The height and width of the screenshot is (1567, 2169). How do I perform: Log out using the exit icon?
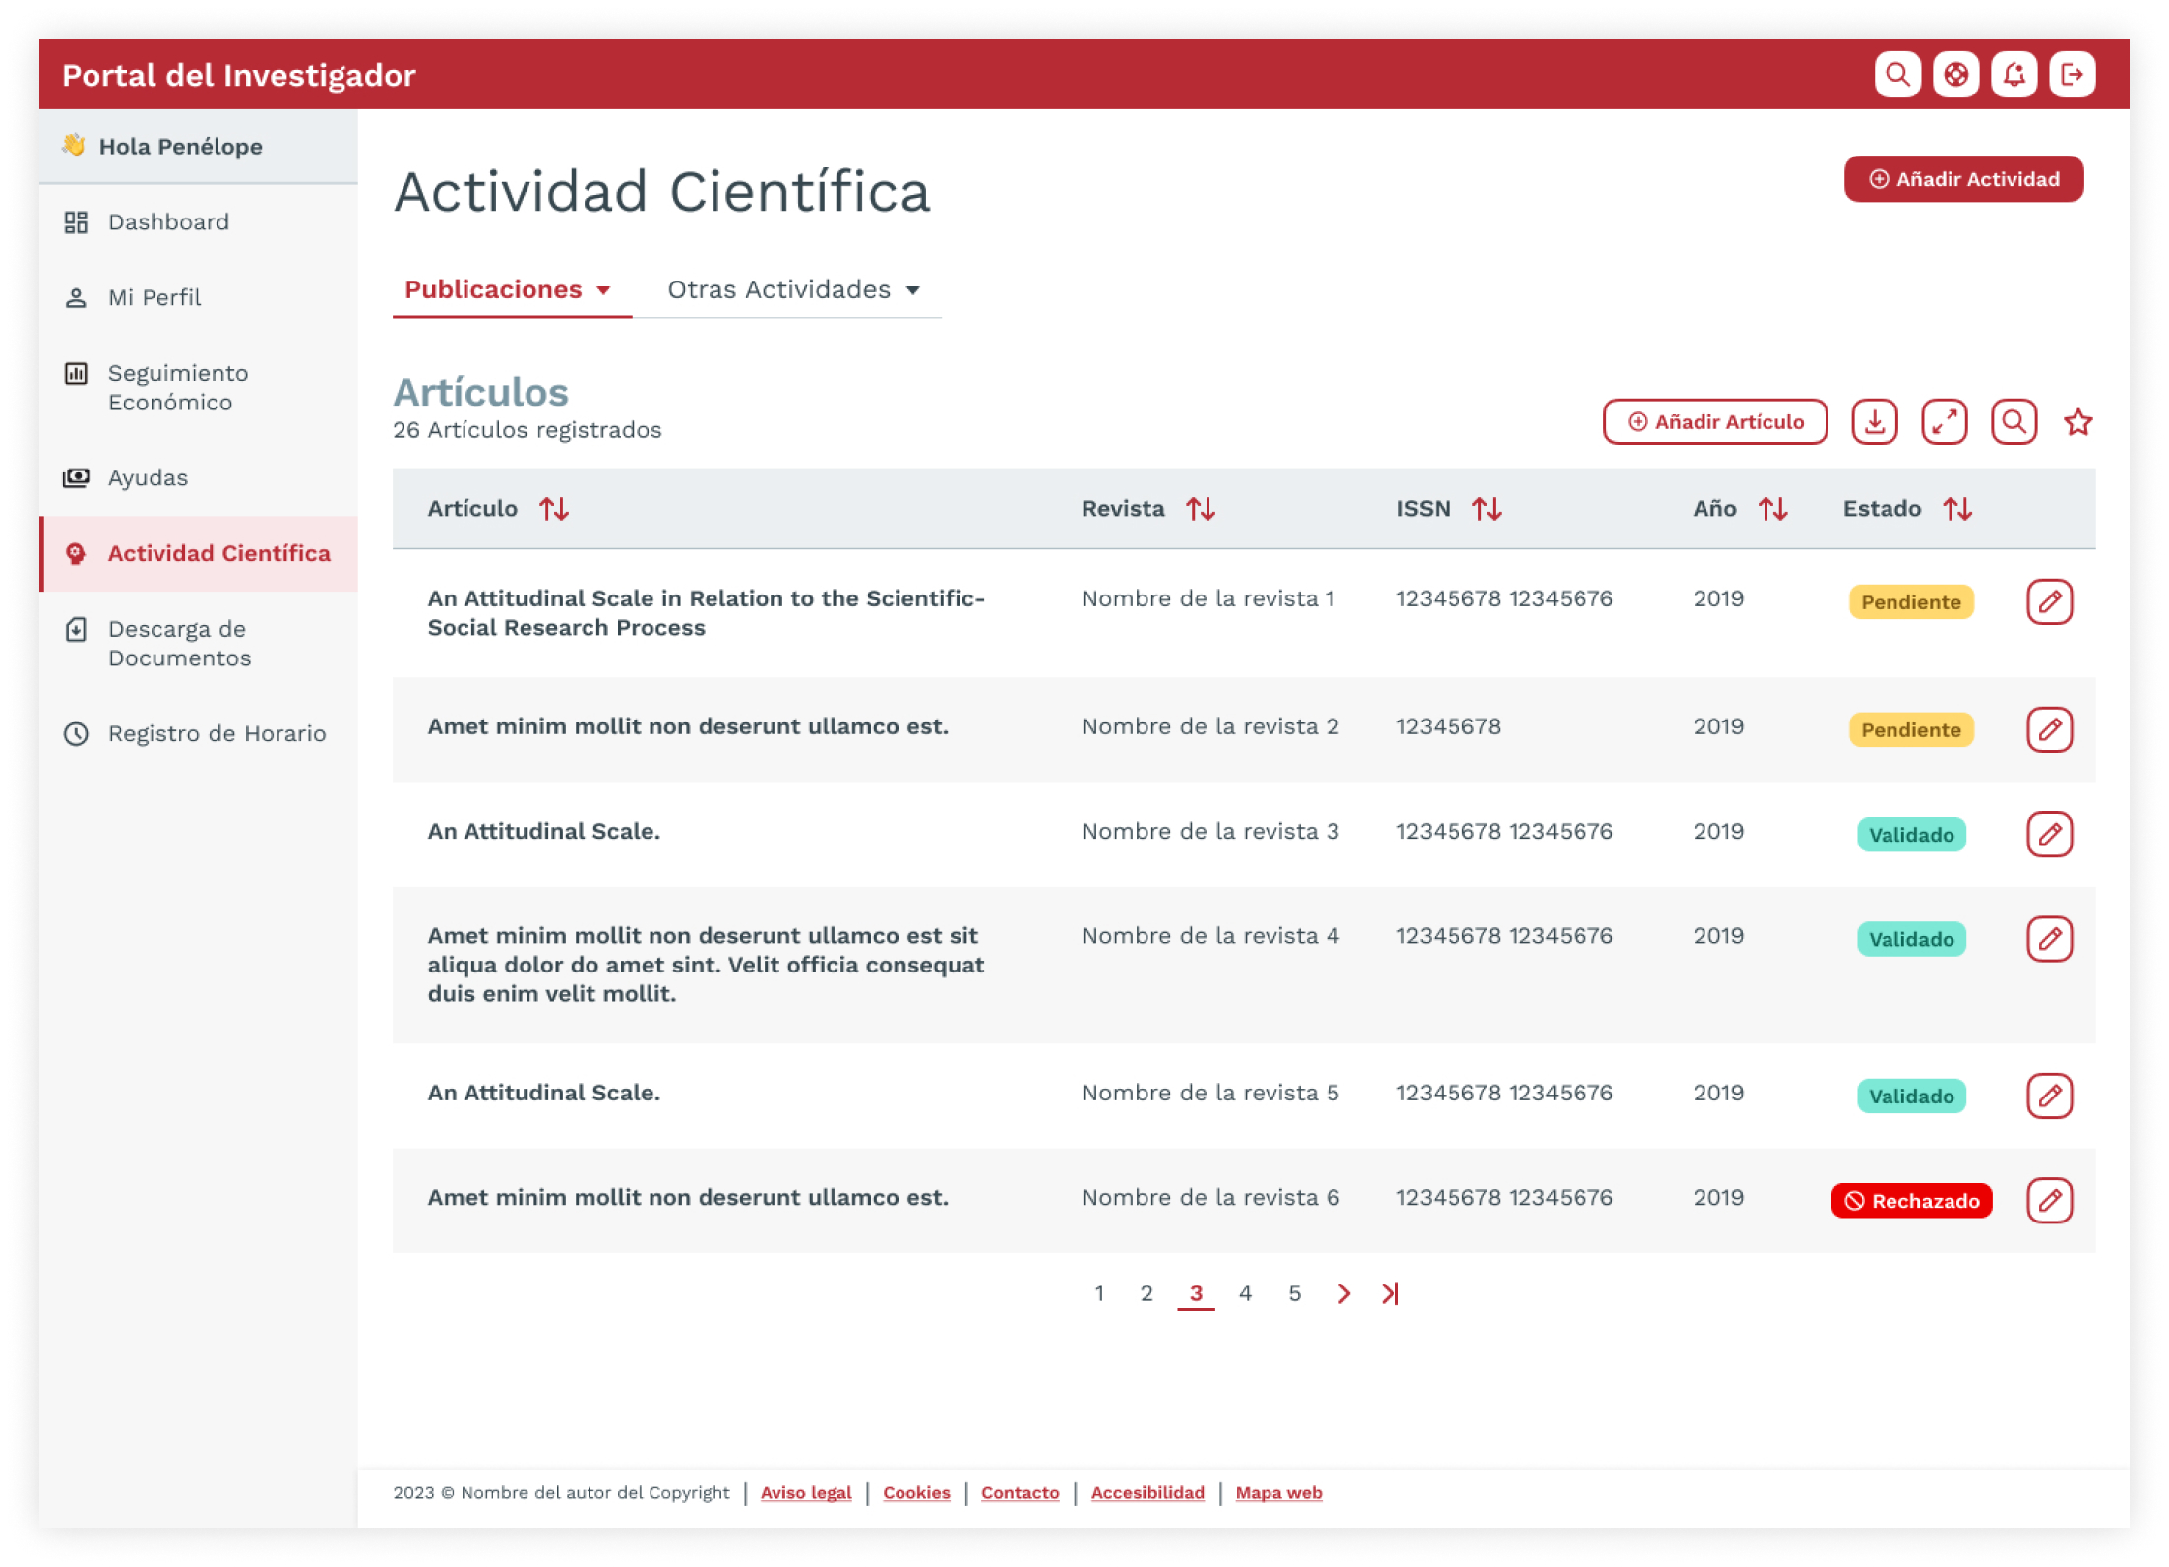click(2072, 74)
